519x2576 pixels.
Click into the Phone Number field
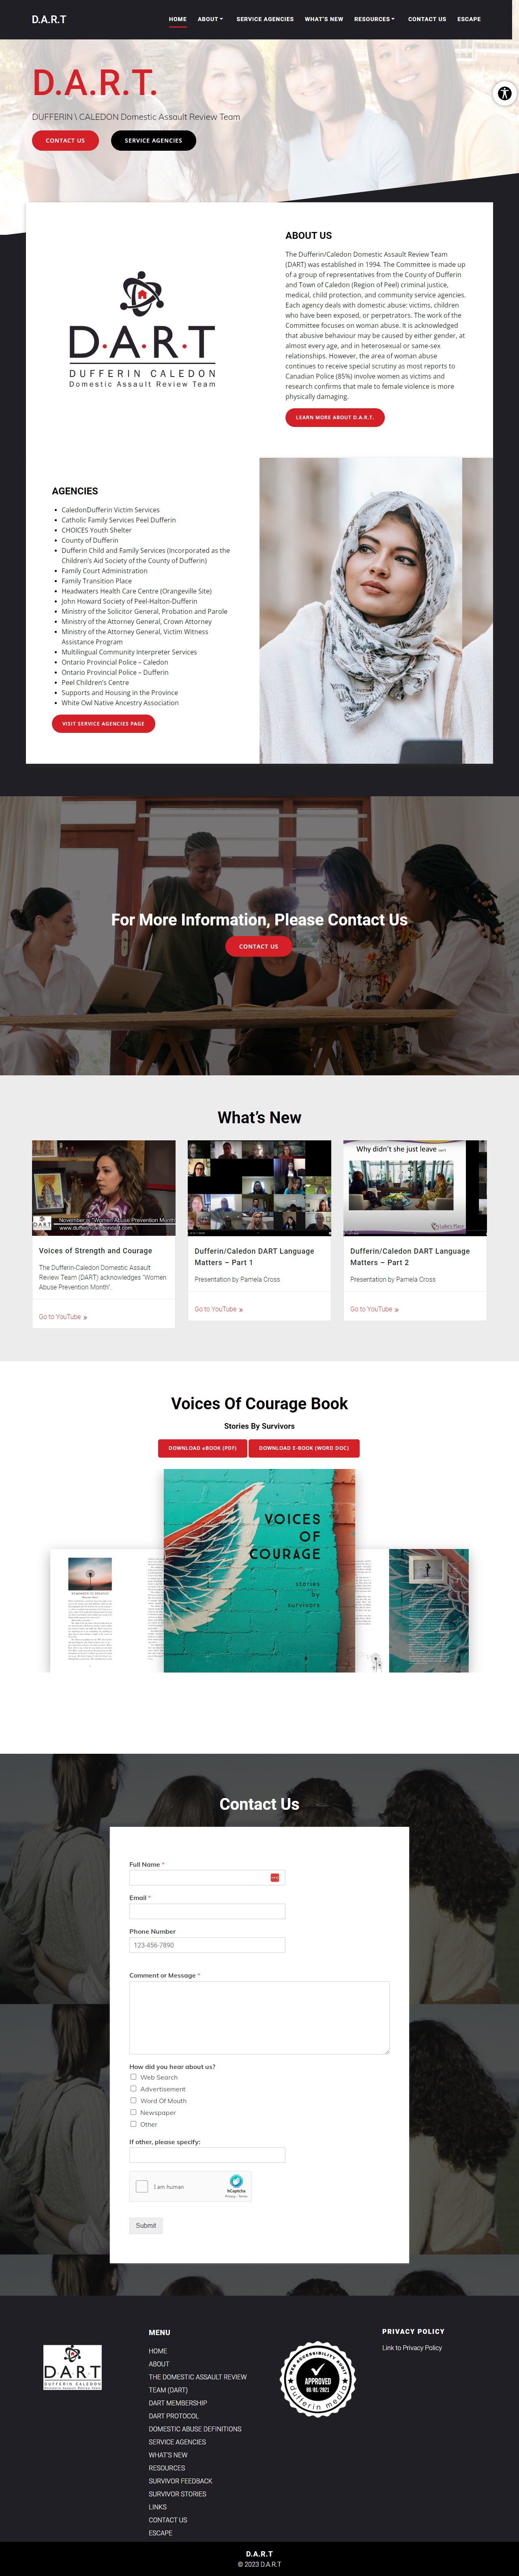click(x=207, y=1945)
